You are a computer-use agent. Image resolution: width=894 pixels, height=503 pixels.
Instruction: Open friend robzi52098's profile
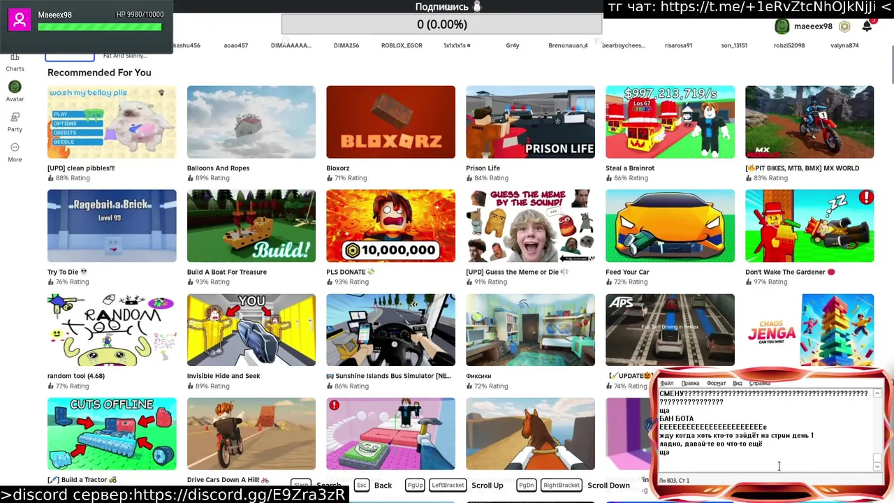click(x=789, y=45)
